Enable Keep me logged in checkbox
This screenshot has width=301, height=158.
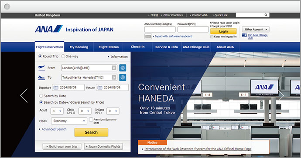pos(212,37)
